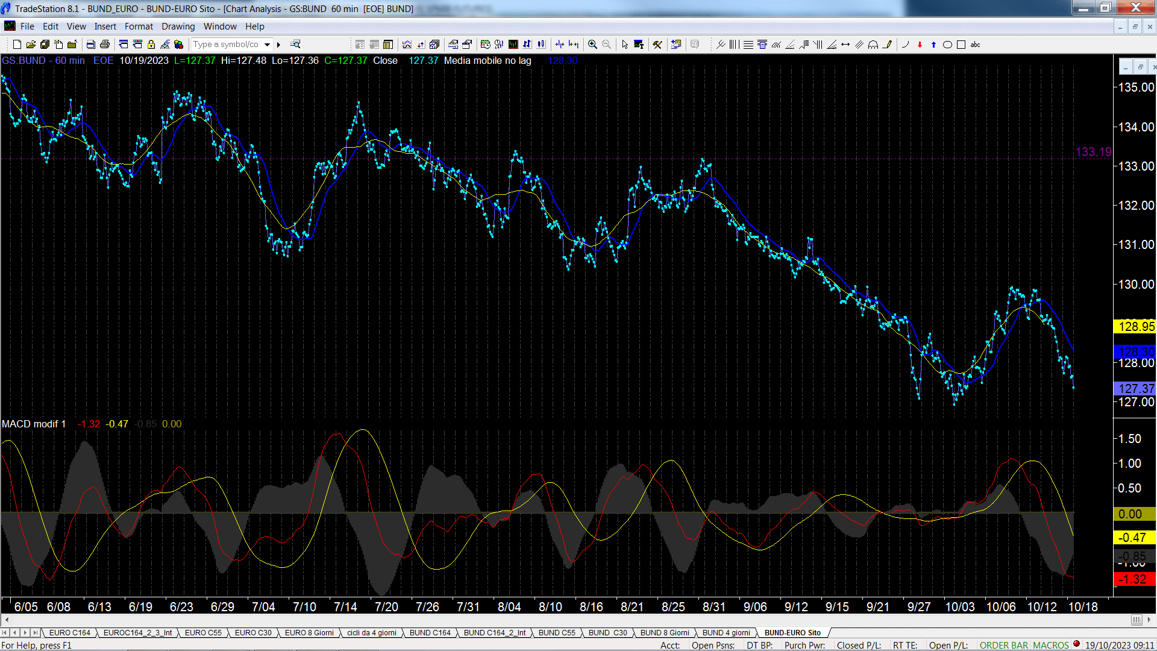Click the clock calendar session icon
The height and width of the screenshot is (651, 1157).
coord(485,45)
